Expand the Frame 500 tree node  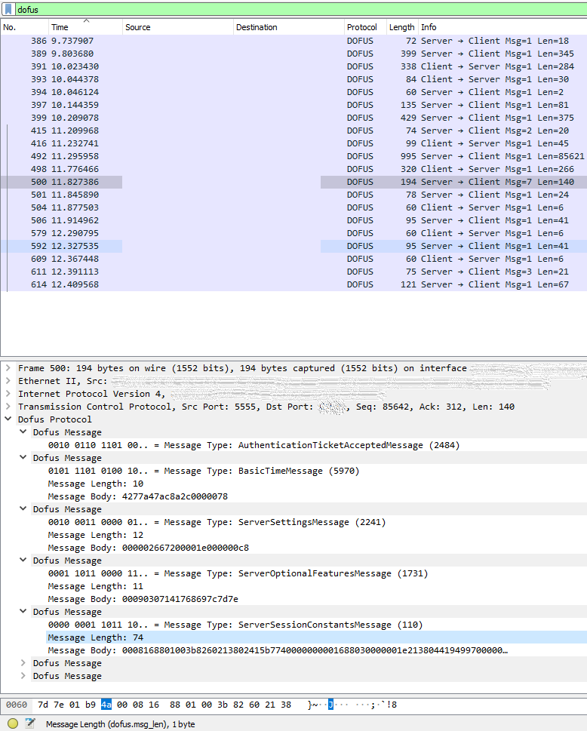click(8, 368)
